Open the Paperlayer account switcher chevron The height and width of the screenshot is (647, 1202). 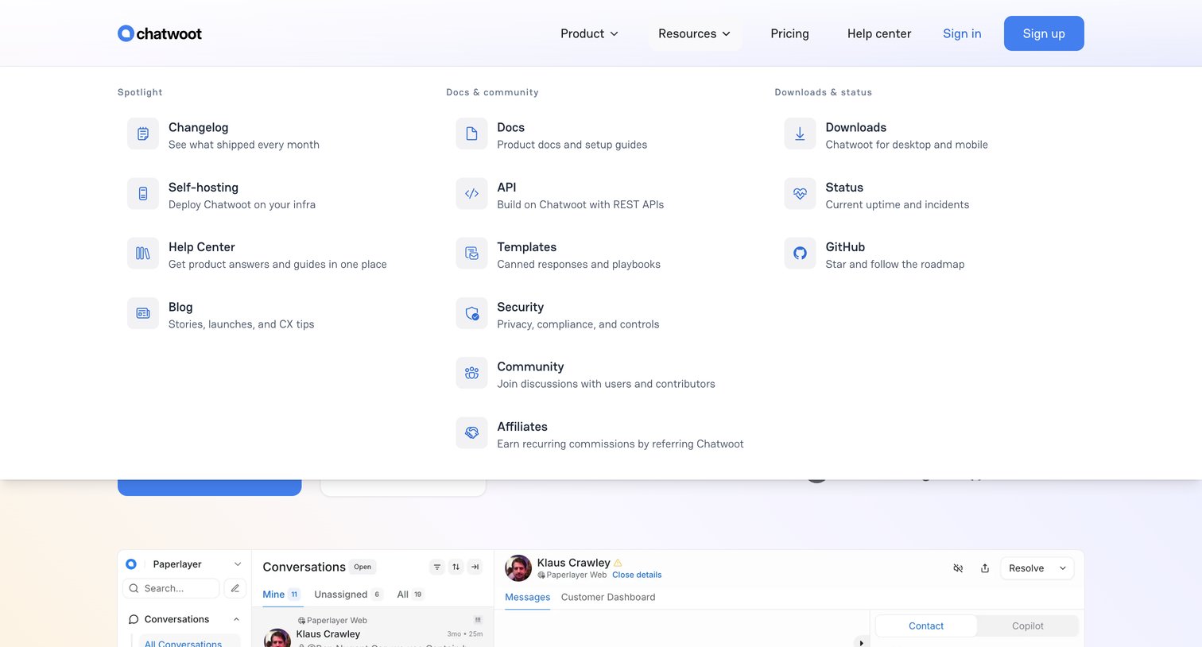(237, 564)
